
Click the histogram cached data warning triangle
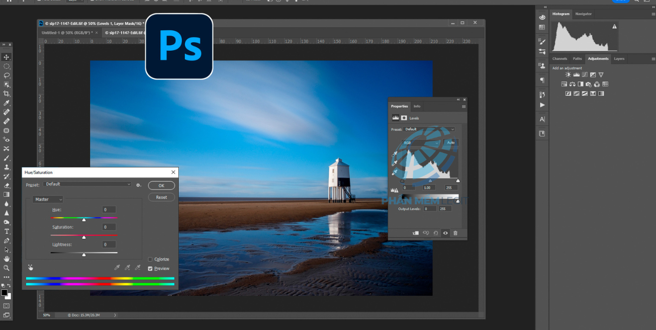(x=614, y=26)
